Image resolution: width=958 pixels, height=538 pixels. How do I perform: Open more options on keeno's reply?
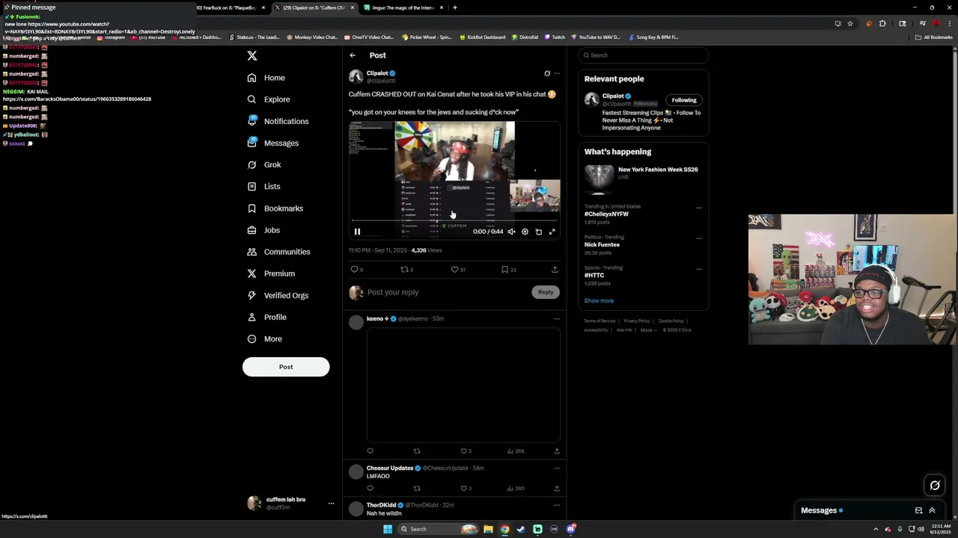(557, 319)
